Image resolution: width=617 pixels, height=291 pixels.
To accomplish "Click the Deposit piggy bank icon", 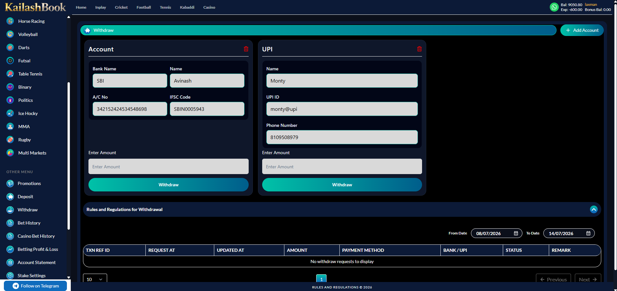I will click(10, 197).
